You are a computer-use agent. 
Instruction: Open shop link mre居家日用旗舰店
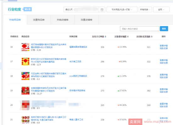tap(78, 76)
